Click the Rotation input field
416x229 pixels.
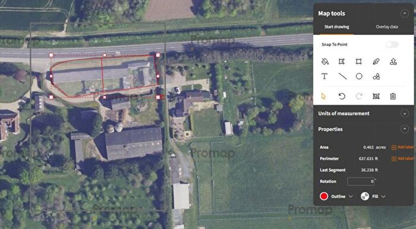pyautogui.click(x=361, y=182)
